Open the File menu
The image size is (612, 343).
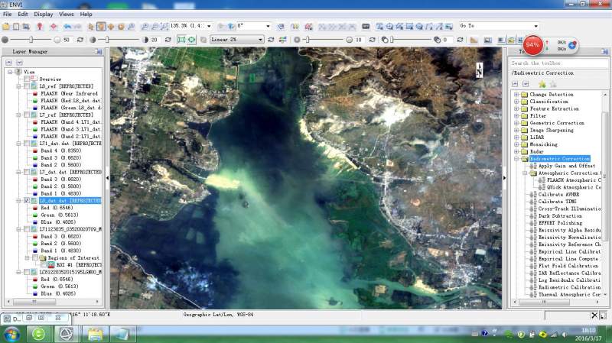point(7,14)
